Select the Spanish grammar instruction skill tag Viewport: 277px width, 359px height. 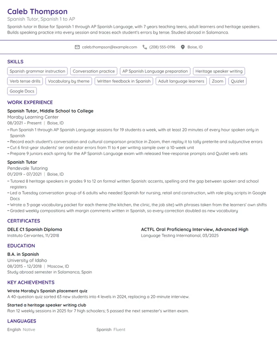37,71
